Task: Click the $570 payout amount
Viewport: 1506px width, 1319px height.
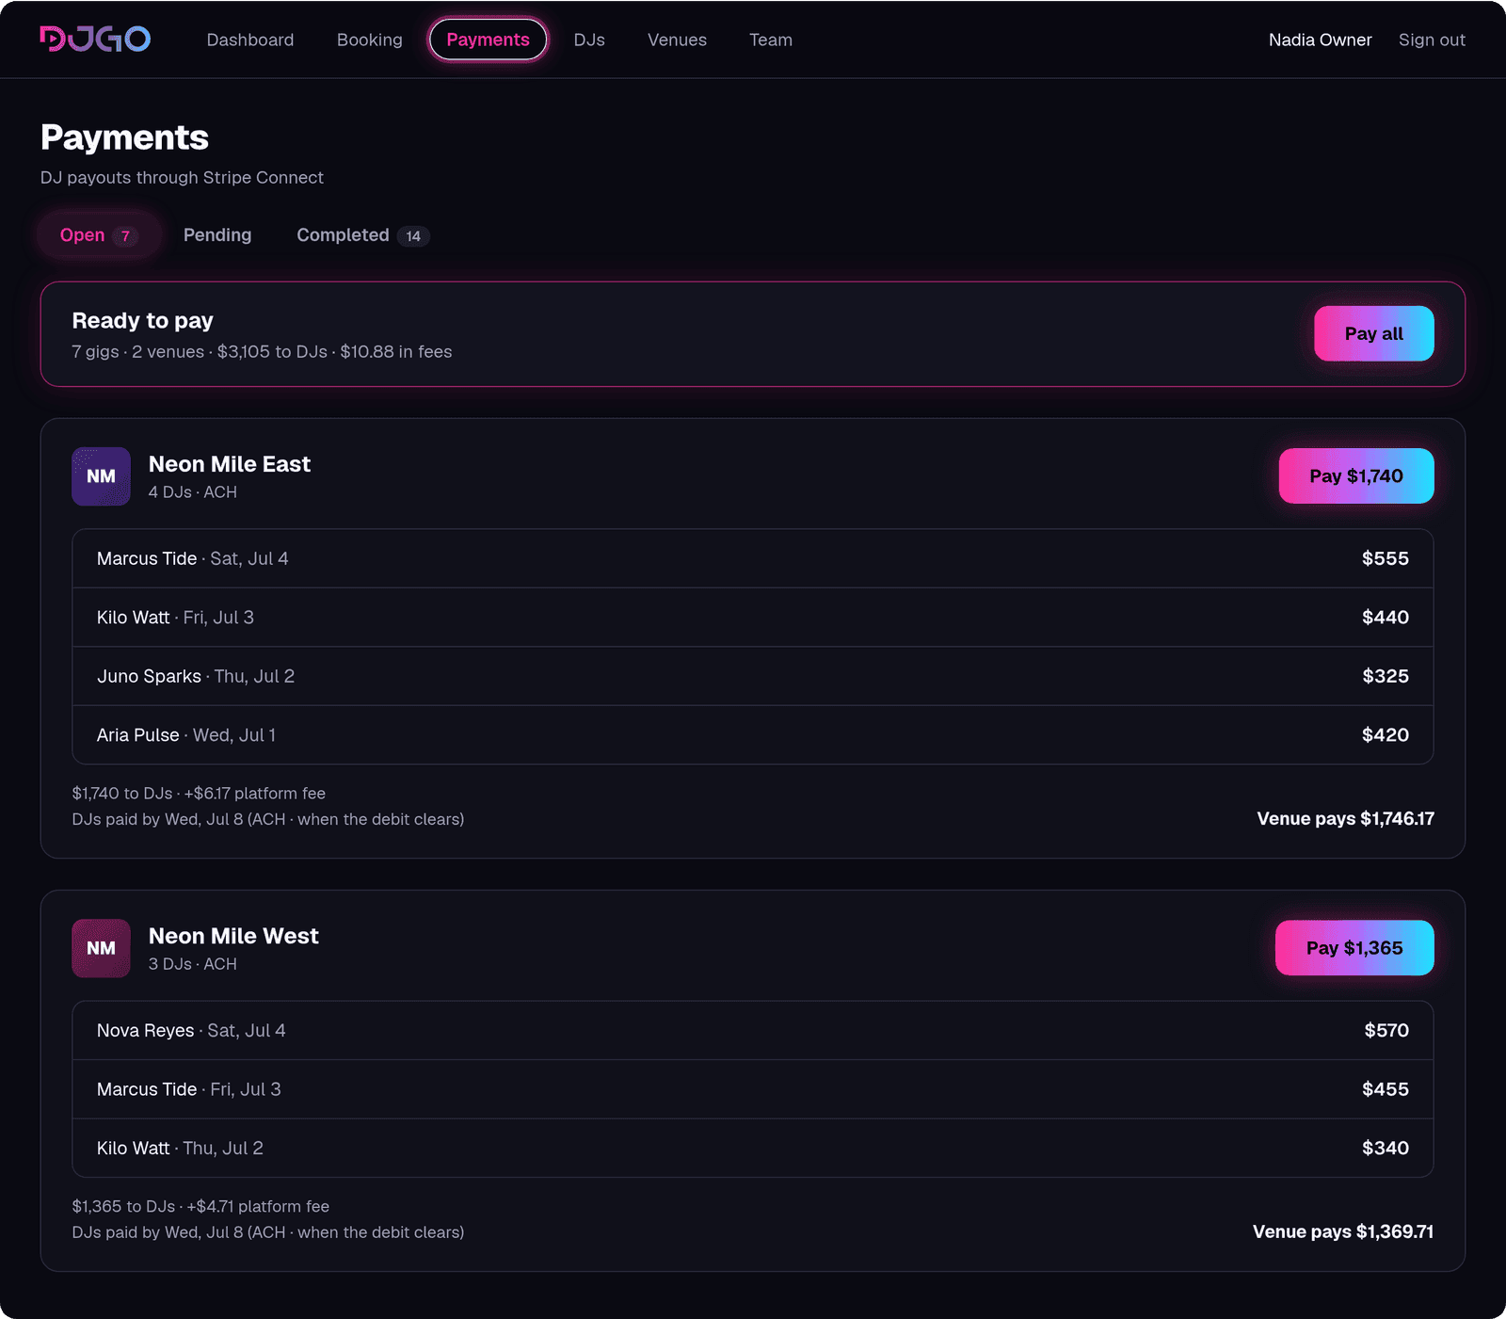Action: coord(1386,1031)
